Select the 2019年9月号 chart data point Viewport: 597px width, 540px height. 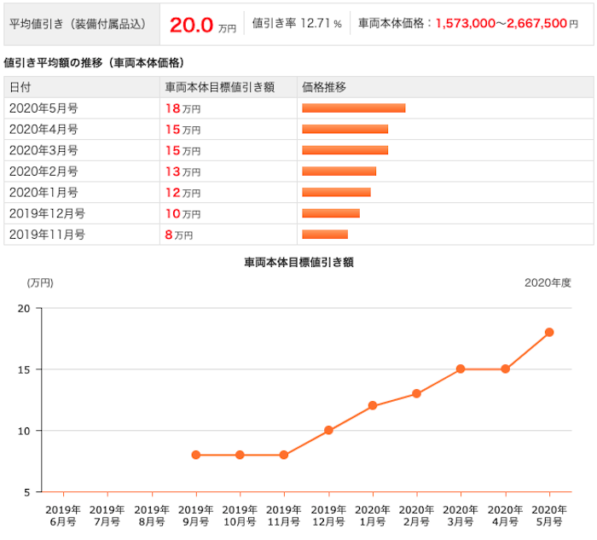point(195,455)
